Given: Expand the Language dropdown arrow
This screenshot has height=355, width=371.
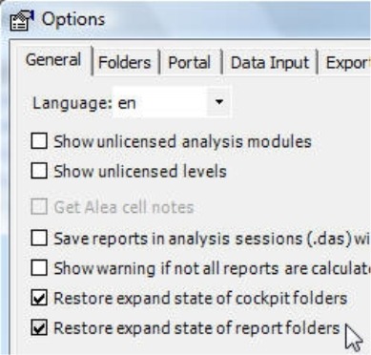Looking at the screenshot, I should [218, 102].
